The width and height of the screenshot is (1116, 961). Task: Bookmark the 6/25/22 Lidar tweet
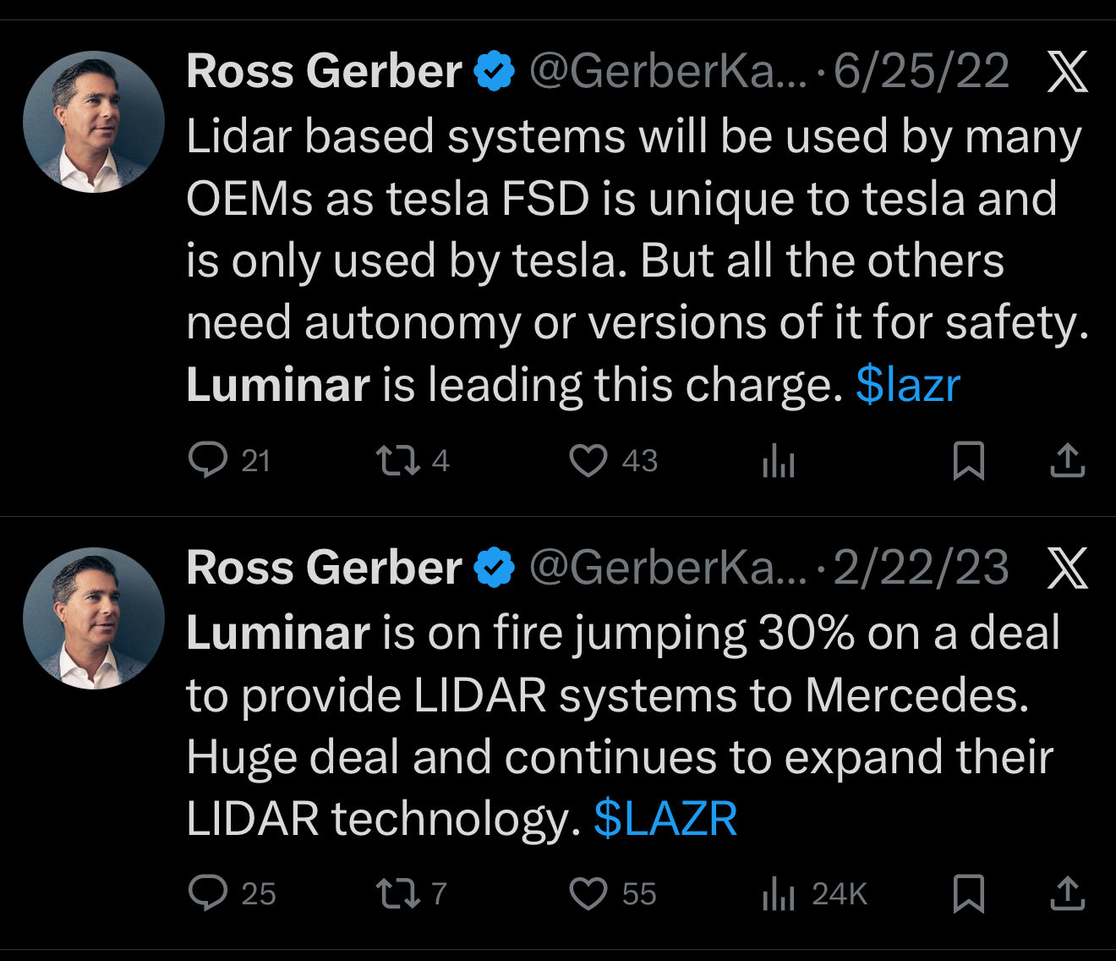pyautogui.click(x=968, y=461)
